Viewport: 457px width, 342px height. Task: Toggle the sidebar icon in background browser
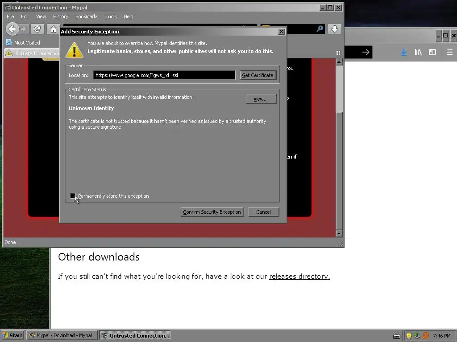432,53
